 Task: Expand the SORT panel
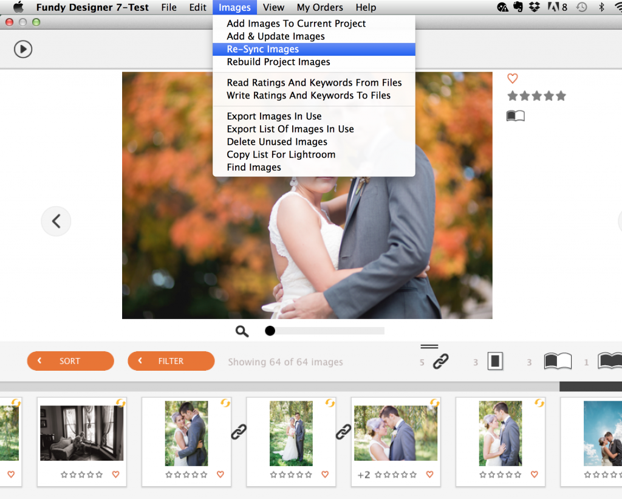point(70,361)
